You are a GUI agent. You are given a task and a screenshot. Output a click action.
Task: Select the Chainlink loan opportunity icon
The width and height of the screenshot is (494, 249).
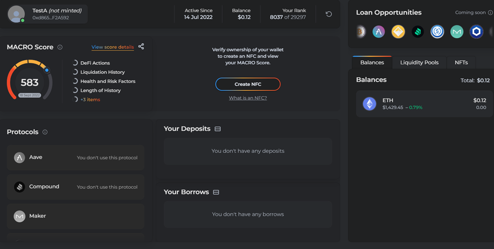click(476, 31)
